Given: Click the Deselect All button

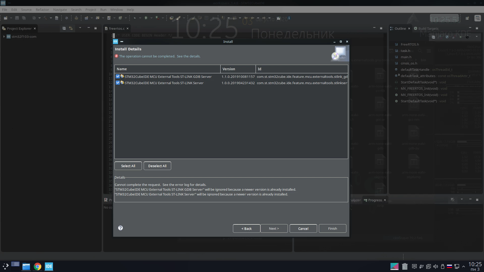Looking at the screenshot, I should click(x=157, y=166).
